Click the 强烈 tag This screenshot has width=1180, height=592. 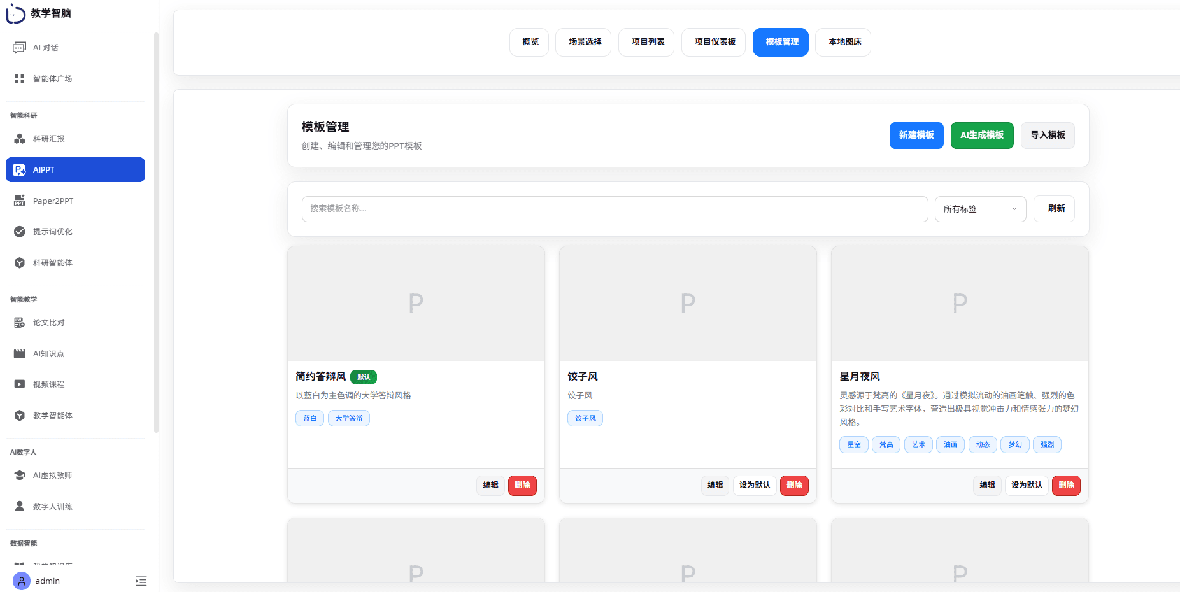pos(1047,445)
